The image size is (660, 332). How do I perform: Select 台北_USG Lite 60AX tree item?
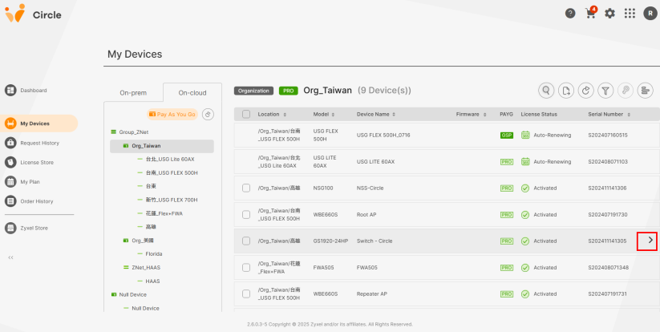point(170,160)
